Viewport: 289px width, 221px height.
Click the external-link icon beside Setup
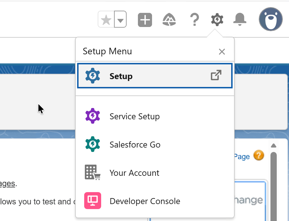pos(216,75)
